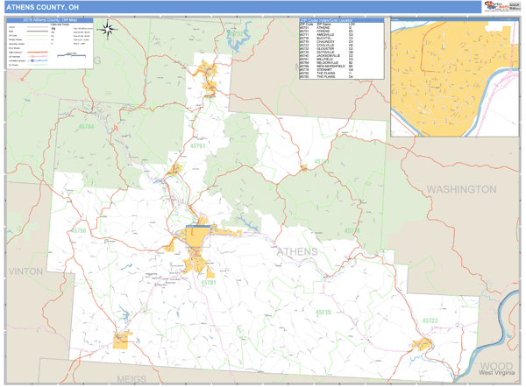This screenshot has width=526, height=387.
Task: Click the ZIP code 45764 label
Action: [85, 127]
